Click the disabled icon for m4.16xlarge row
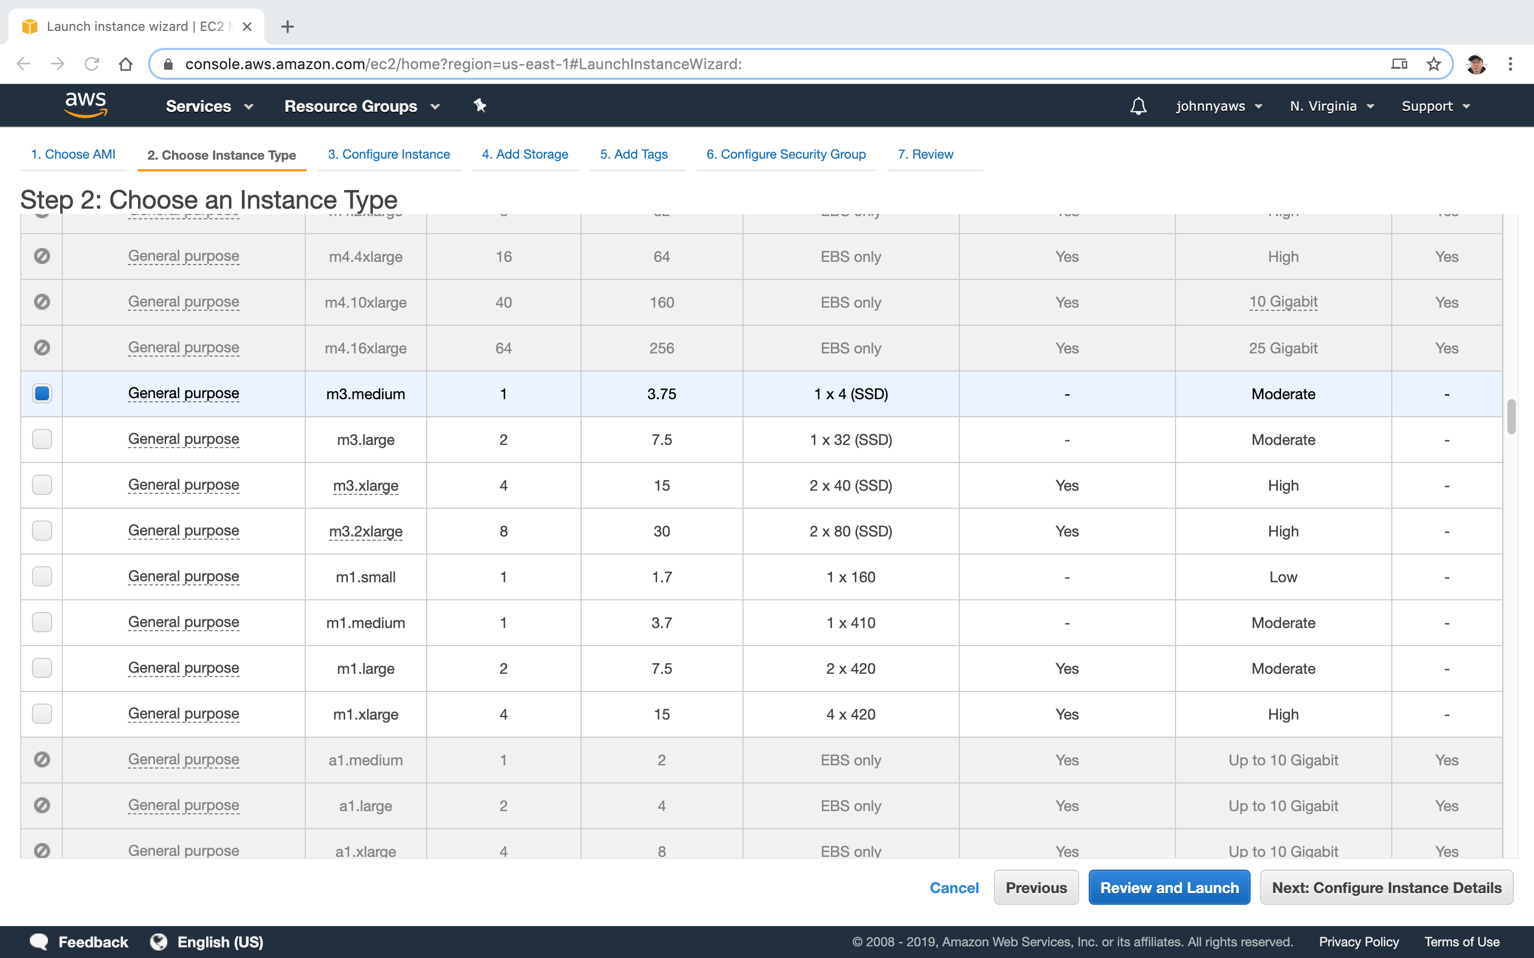This screenshot has height=958, width=1534. point(42,347)
